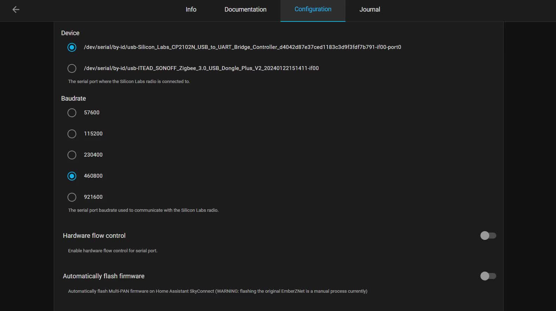Choose the 115200 baudrate radio button

pyautogui.click(x=72, y=134)
